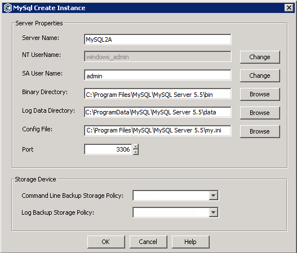The height and width of the screenshot is (253, 297).
Task: Click the Server Name label
Action: click(41, 38)
